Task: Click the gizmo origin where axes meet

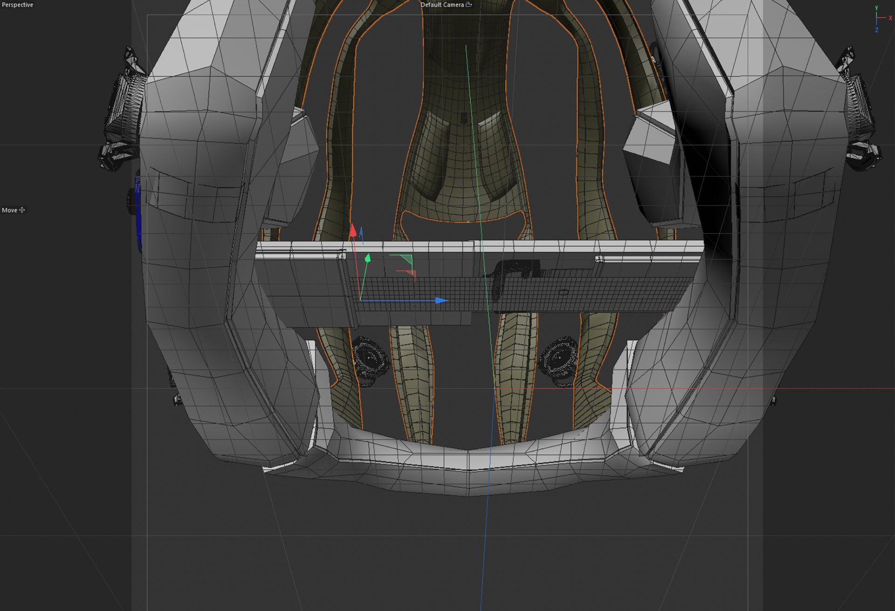Action: 360,300
